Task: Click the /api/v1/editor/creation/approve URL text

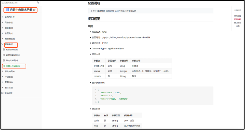Action: click(126, 37)
